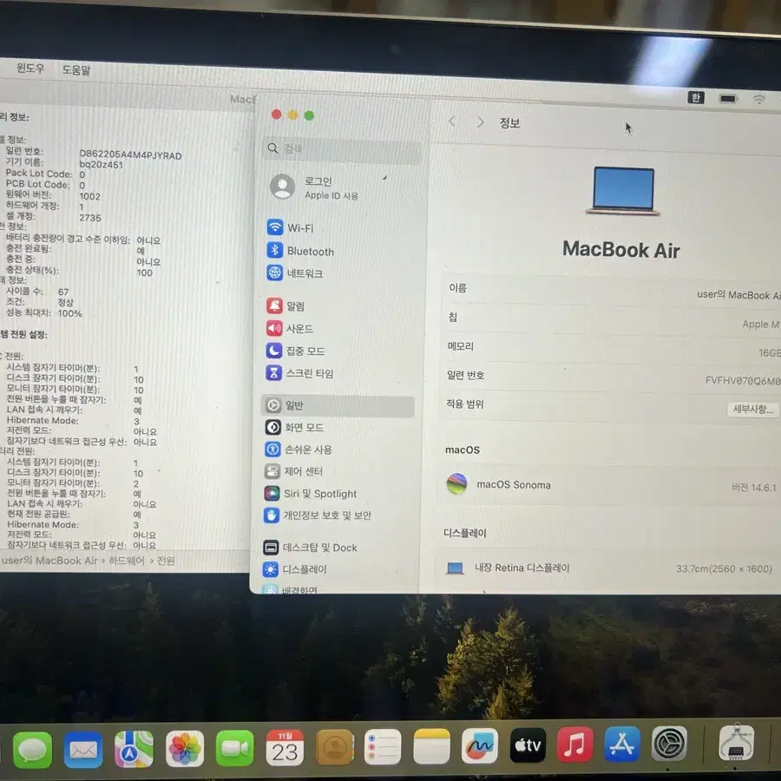Click the 이름 row showing user의 MacBook Air
Screen dimensions: 781x781
[612, 291]
